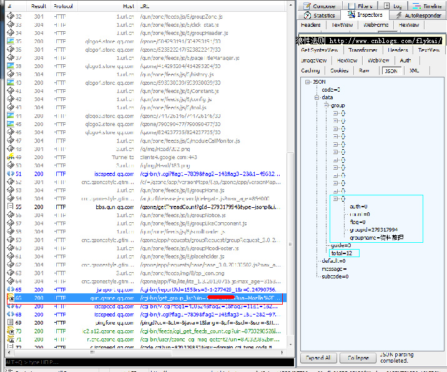The width and height of the screenshot is (447, 372).
Task: Click session 44 image icon
Action: pos(11,115)
